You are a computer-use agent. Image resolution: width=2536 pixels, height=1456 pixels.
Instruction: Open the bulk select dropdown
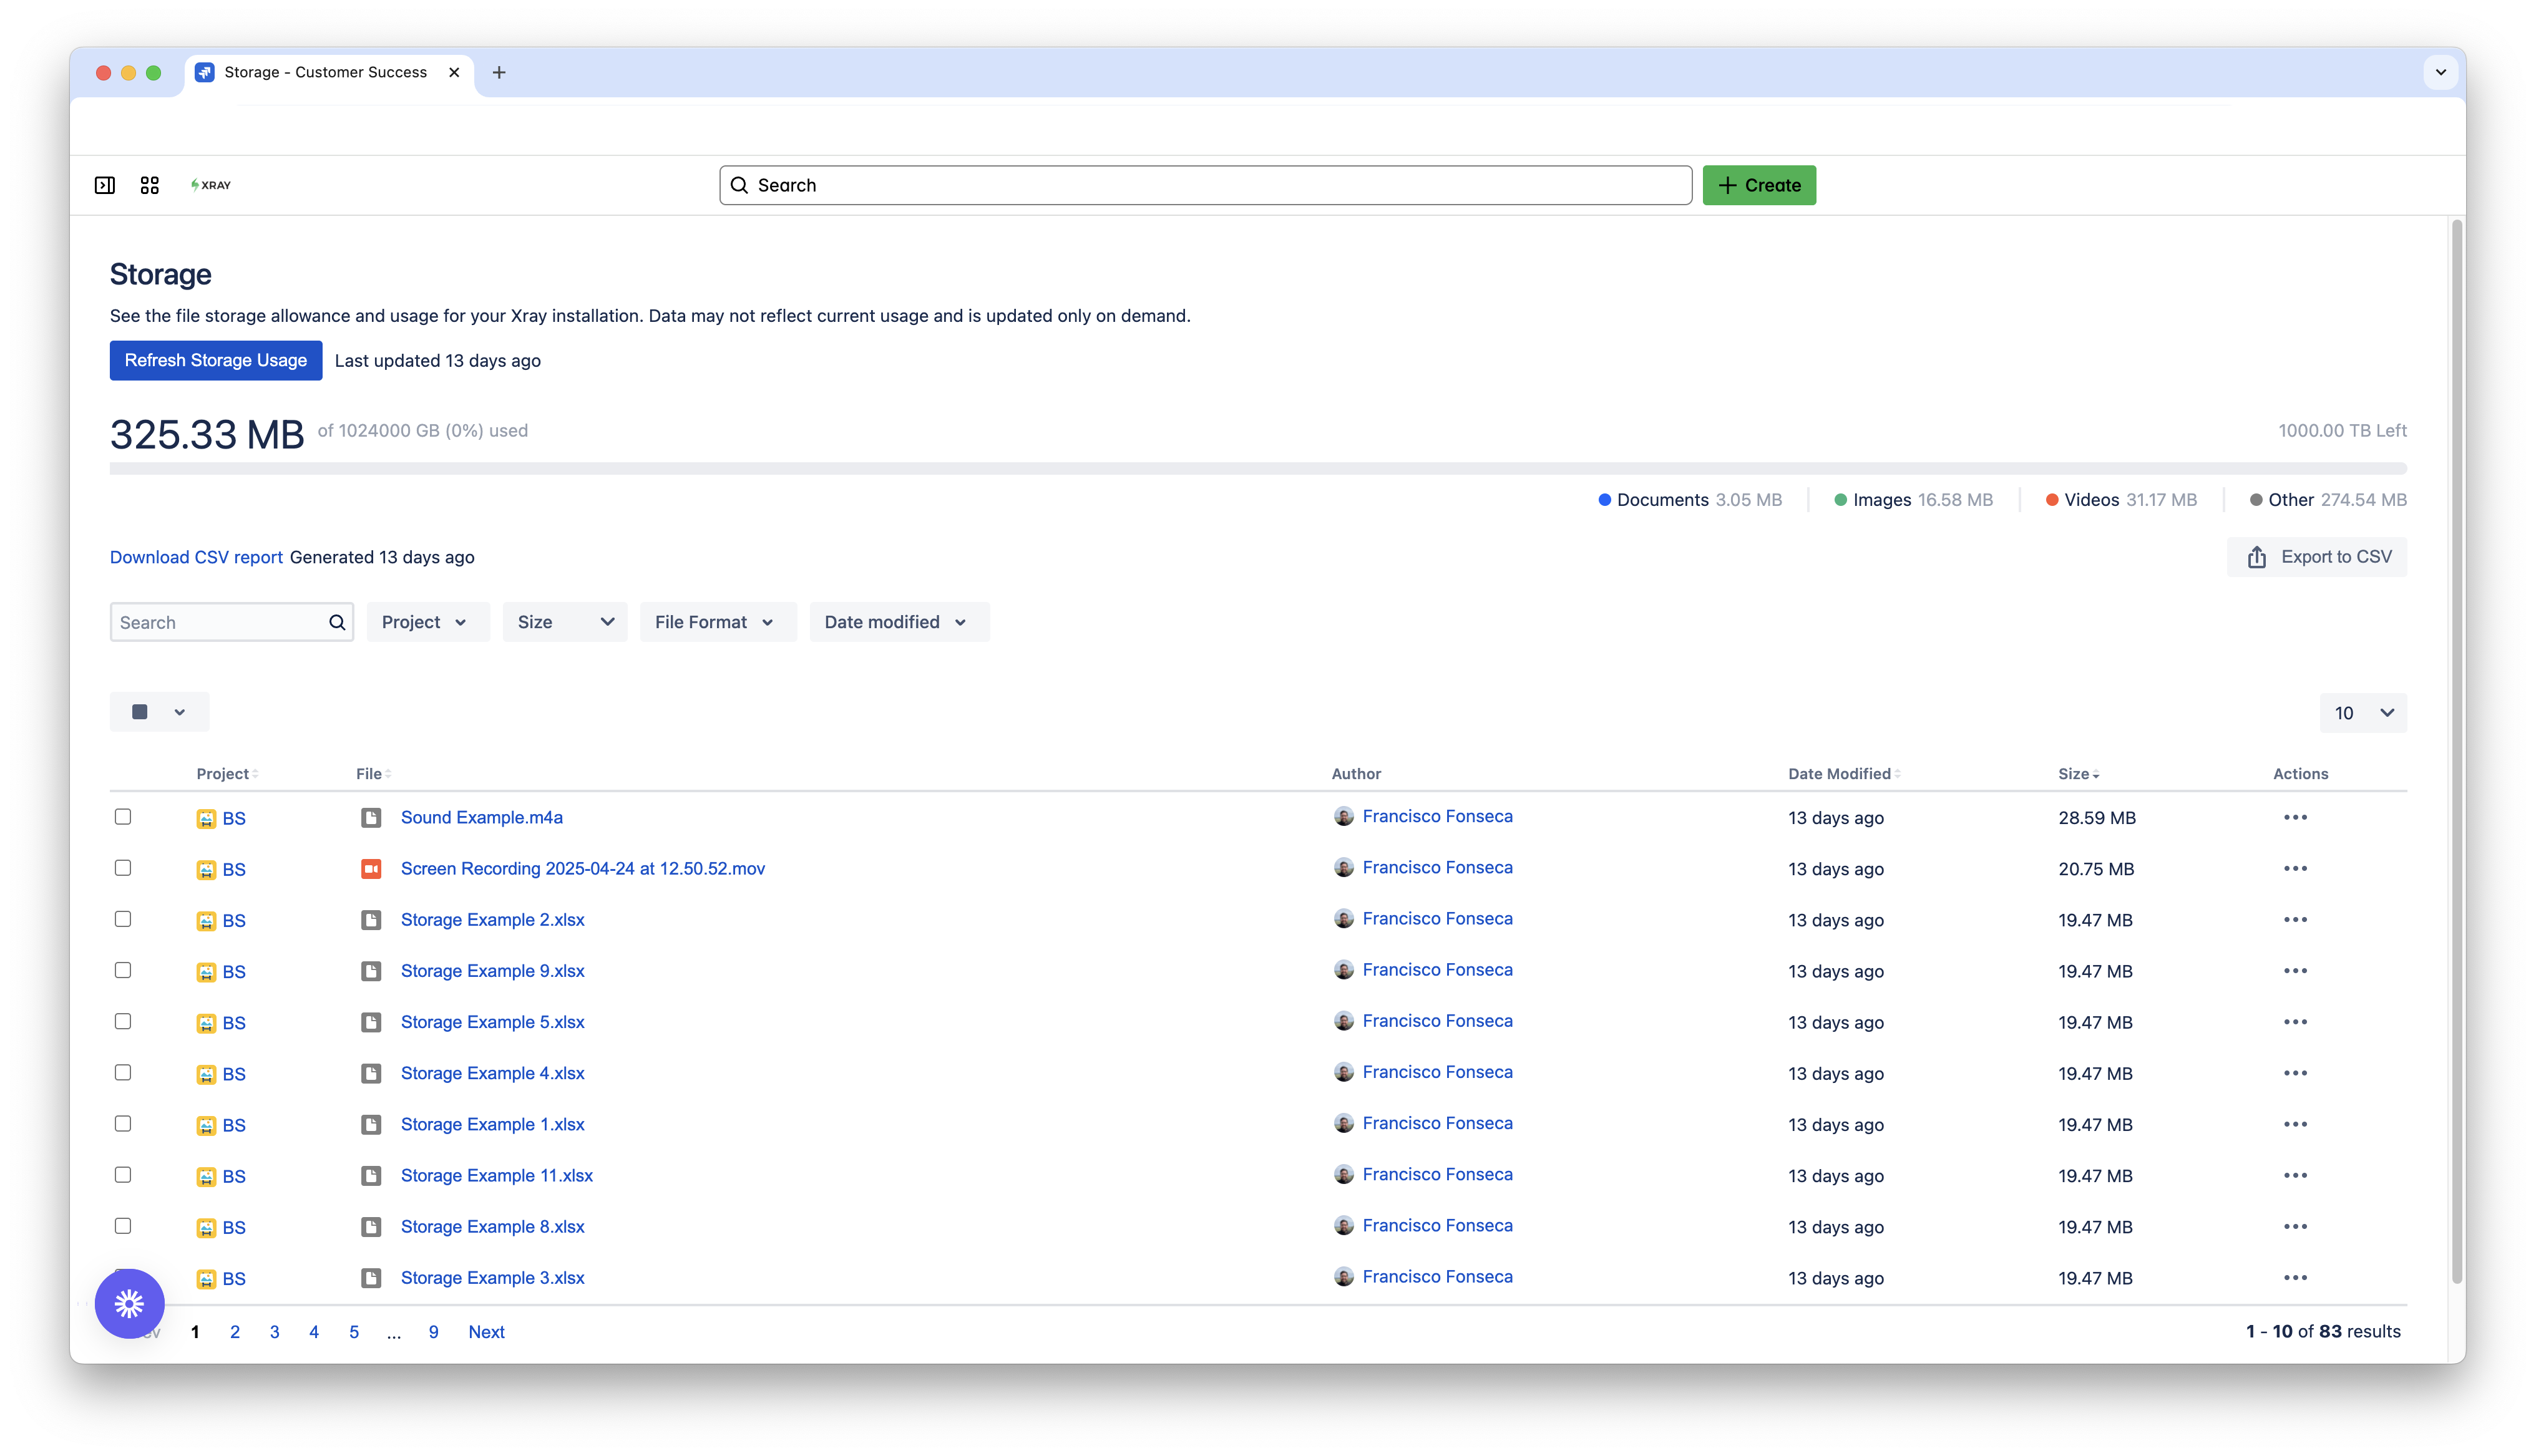(160, 712)
